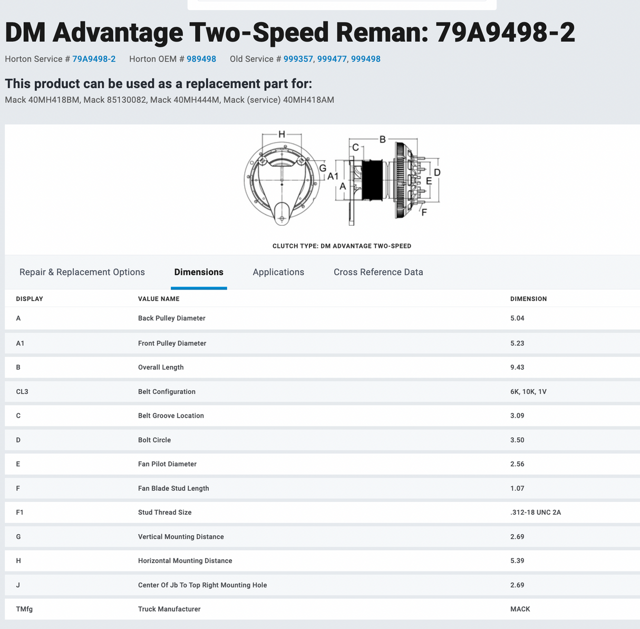Click the Truck Manufacturer MACK value
The height and width of the screenshot is (629, 640).
[520, 609]
